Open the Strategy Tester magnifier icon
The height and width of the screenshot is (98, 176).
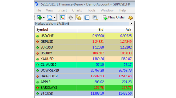tap(95, 18)
